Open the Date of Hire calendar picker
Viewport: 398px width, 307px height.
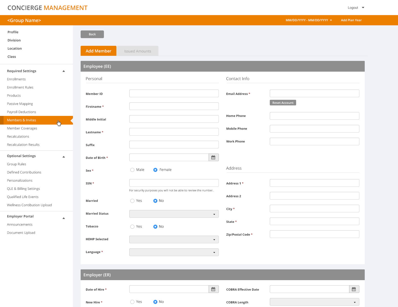[213, 289]
